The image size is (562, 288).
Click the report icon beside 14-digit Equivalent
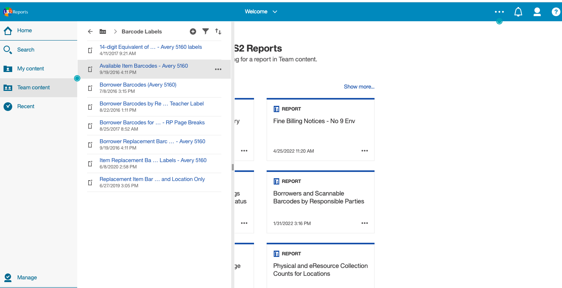90,50
